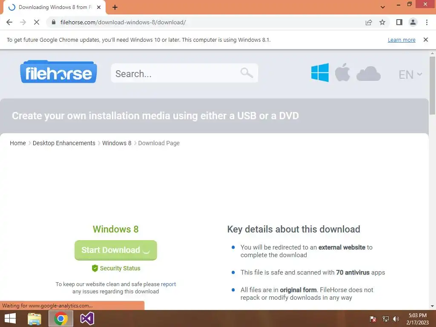
Task: Click the Security Status link
Action: click(x=120, y=268)
